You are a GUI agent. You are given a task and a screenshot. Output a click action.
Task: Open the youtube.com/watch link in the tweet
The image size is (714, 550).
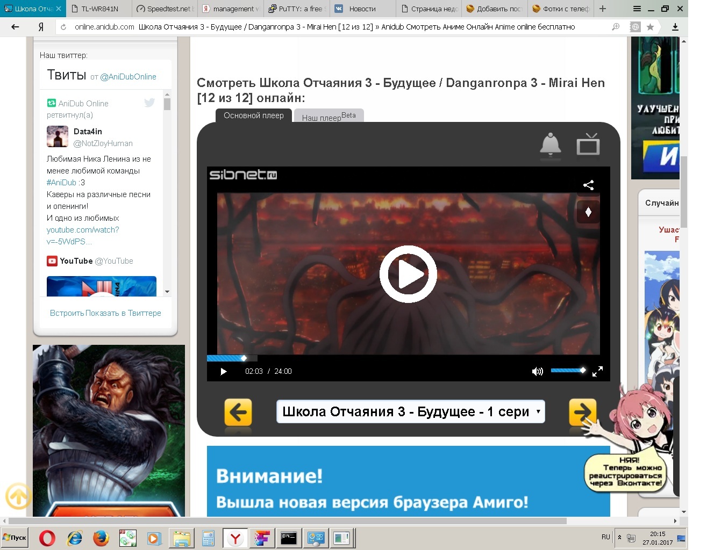click(x=83, y=235)
